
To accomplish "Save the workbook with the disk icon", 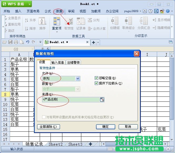I will (10, 42).
